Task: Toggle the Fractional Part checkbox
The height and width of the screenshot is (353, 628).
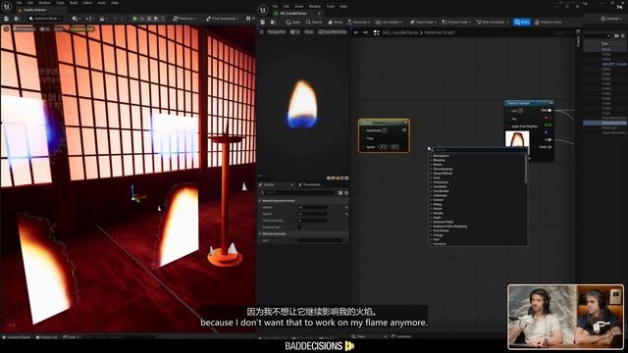Action: 299,227
